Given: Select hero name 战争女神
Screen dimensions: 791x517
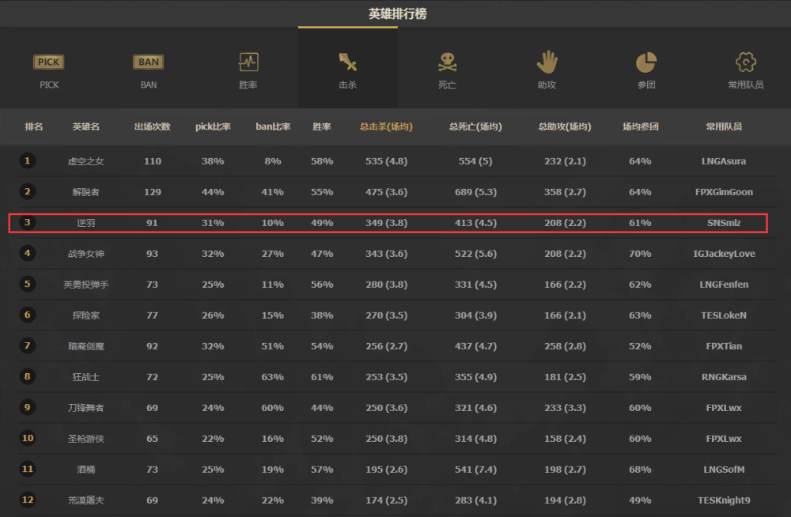Looking at the screenshot, I should click(85, 254).
